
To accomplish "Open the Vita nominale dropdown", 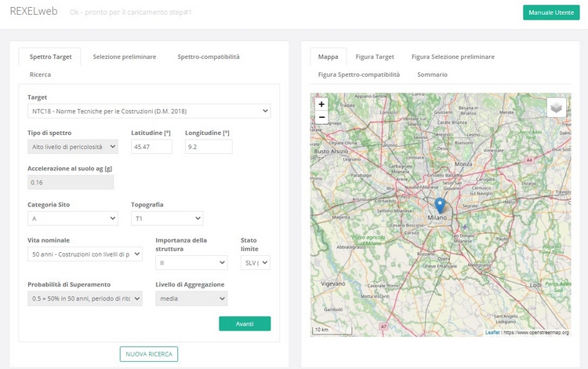I will [85, 254].
